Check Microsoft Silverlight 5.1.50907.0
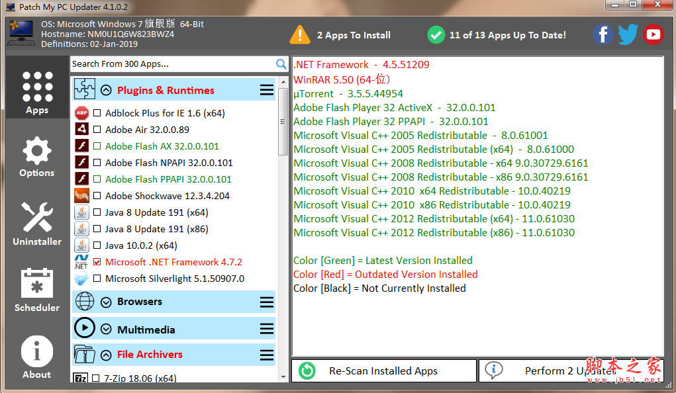 click(x=97, y=279)
